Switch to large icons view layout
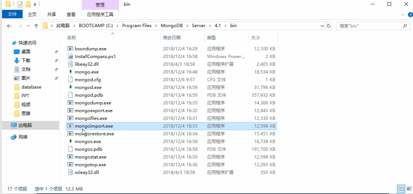413x194 pixels. click(409, 189)
